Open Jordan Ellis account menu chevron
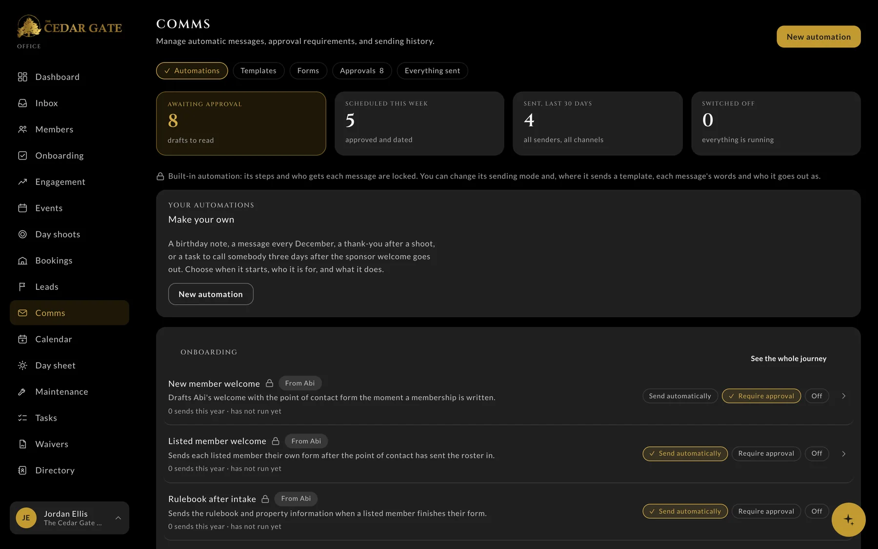Screen dimensions: 878x549 pos(118,518)
